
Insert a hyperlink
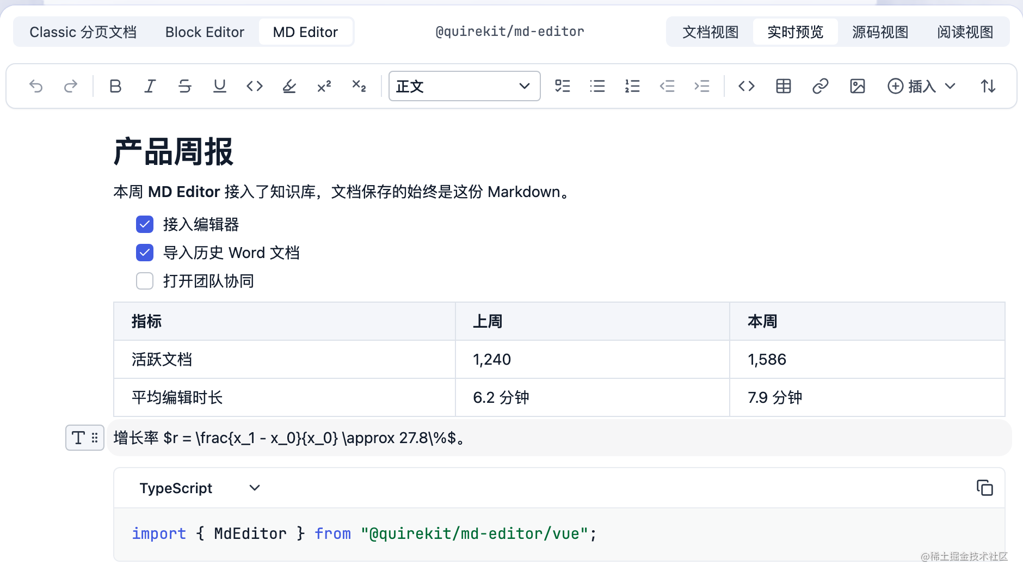821,86
